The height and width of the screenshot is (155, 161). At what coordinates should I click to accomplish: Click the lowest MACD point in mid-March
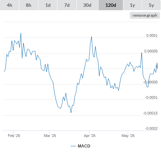[71, 113]
